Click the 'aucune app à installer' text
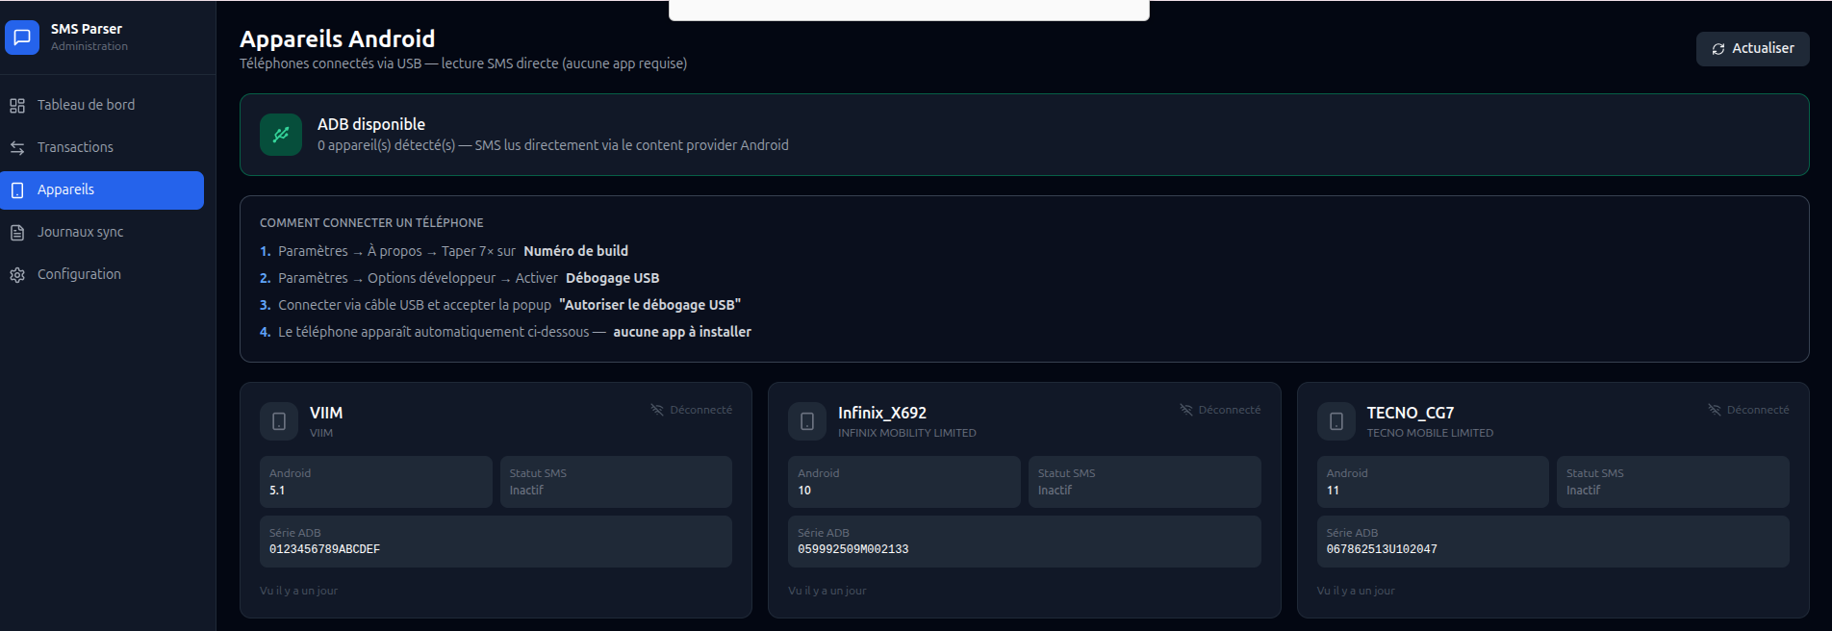The height and width of the screenshot is (631, 1832). click(682, 332)
